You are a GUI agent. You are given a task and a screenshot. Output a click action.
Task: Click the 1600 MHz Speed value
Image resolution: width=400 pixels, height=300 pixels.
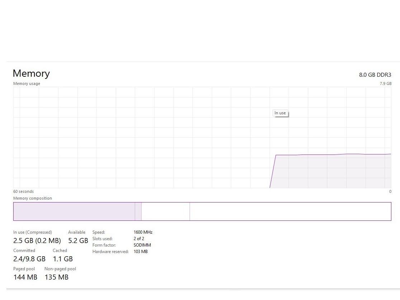coord(143,232)
